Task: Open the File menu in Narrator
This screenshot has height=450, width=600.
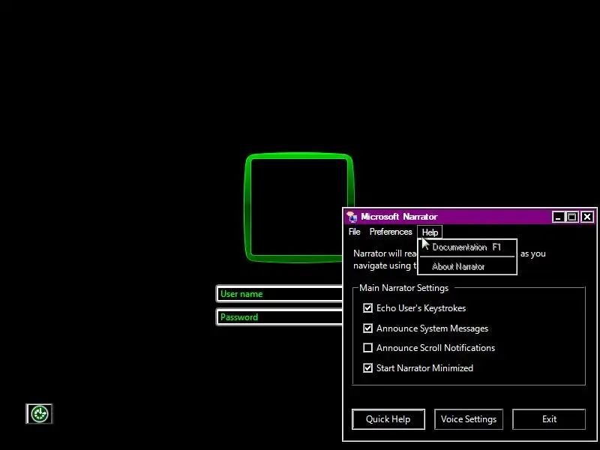Action: [354, 232]
